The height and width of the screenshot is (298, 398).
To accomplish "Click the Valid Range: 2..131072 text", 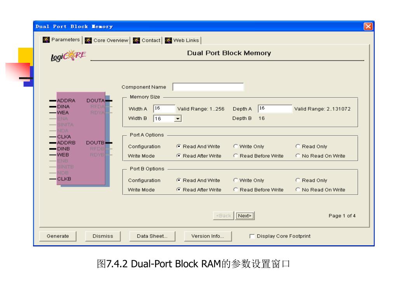I will tap(322, 109).
